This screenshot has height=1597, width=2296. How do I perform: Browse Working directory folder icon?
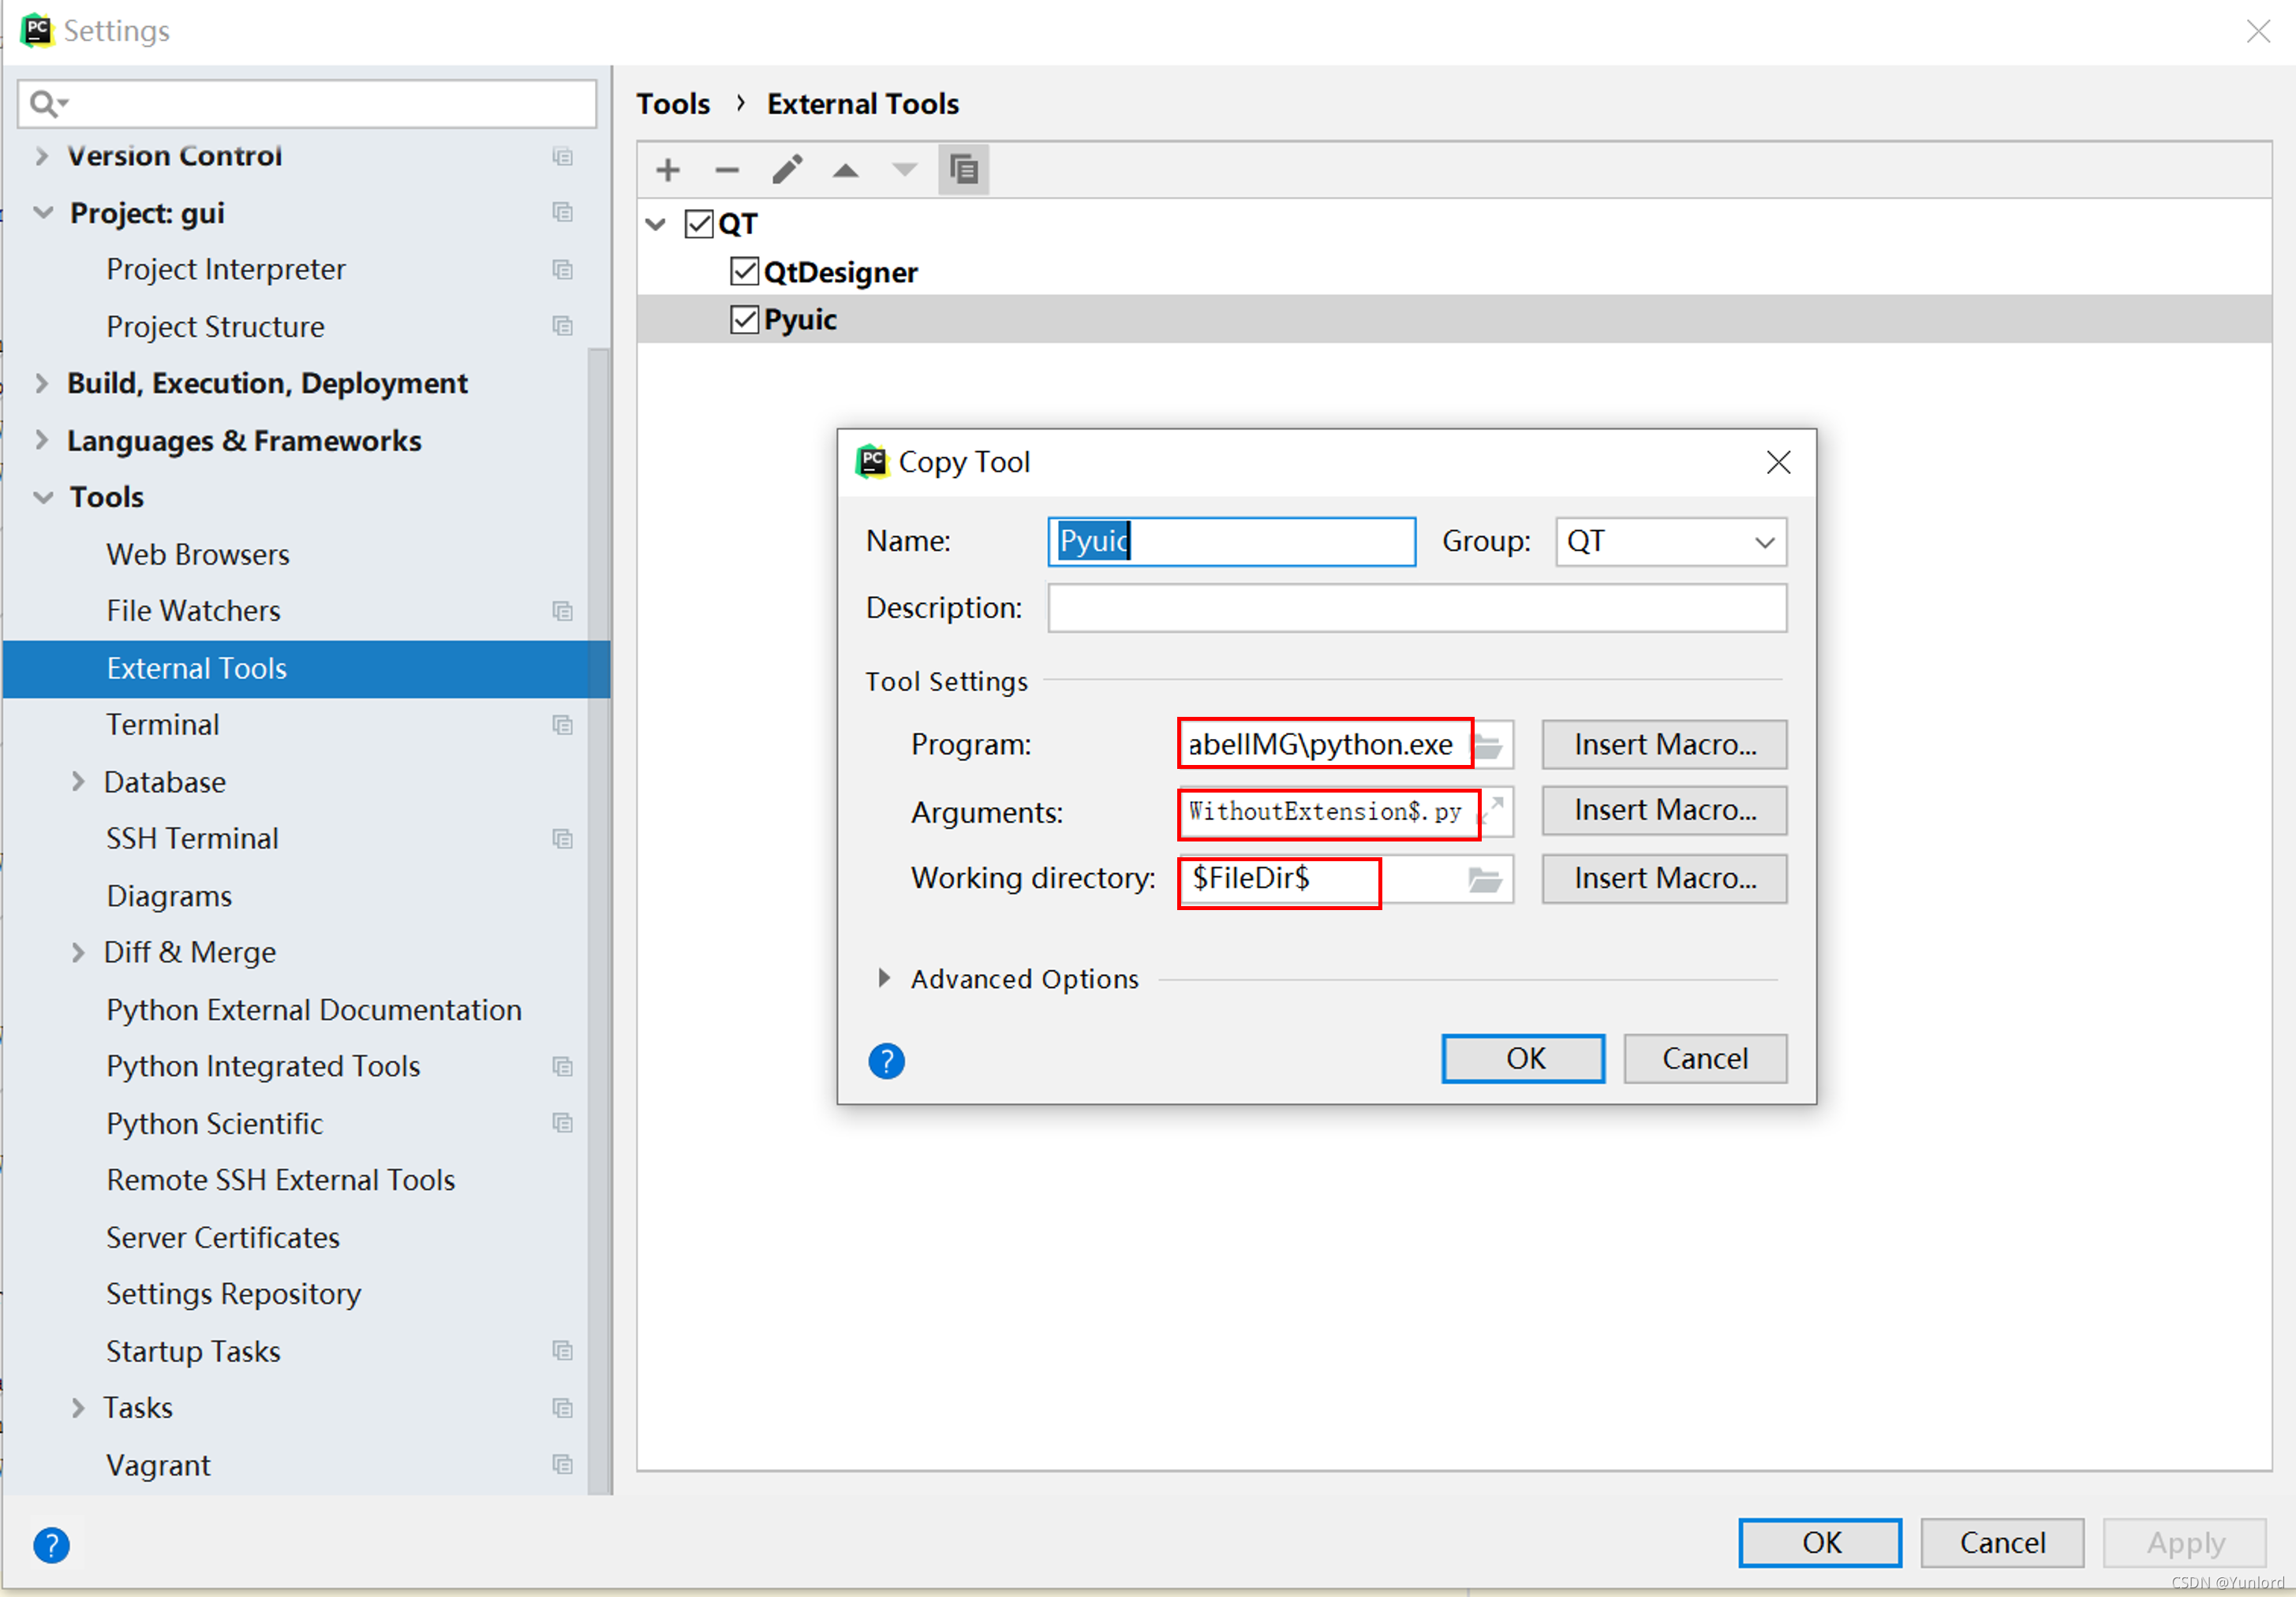1485,879
